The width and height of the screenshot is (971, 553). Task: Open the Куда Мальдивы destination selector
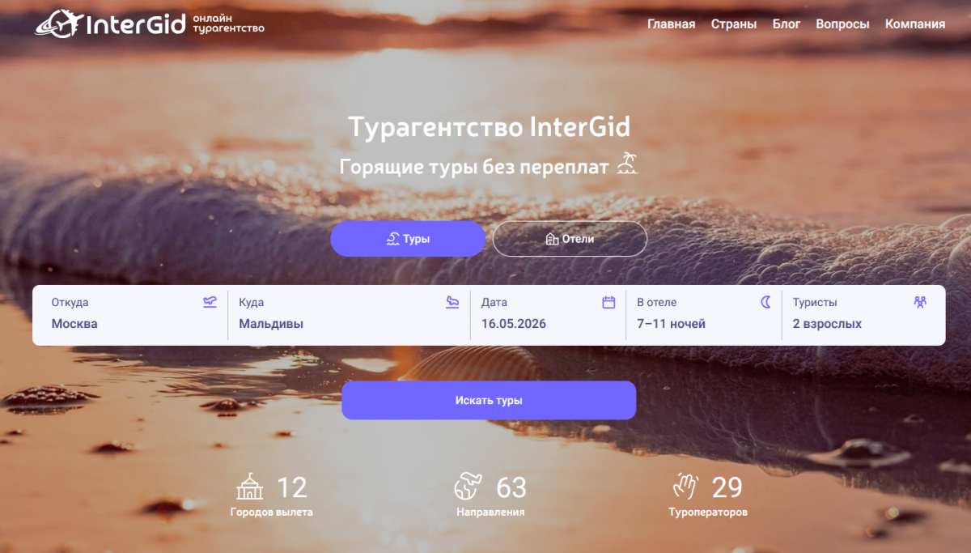click(x=349, y=315)
